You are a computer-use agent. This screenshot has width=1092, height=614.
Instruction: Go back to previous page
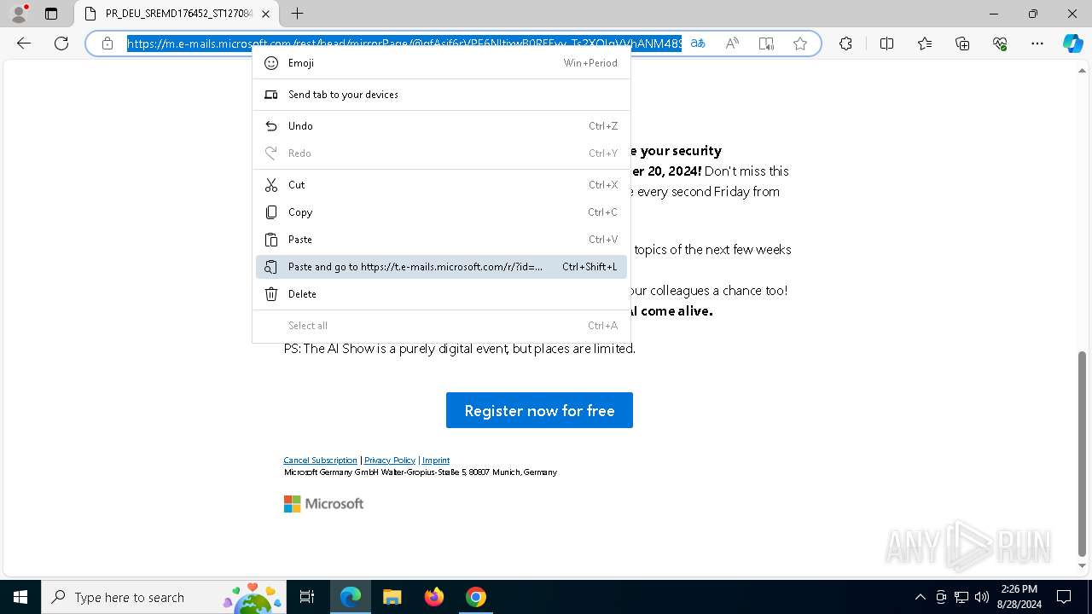click(24, 43)
